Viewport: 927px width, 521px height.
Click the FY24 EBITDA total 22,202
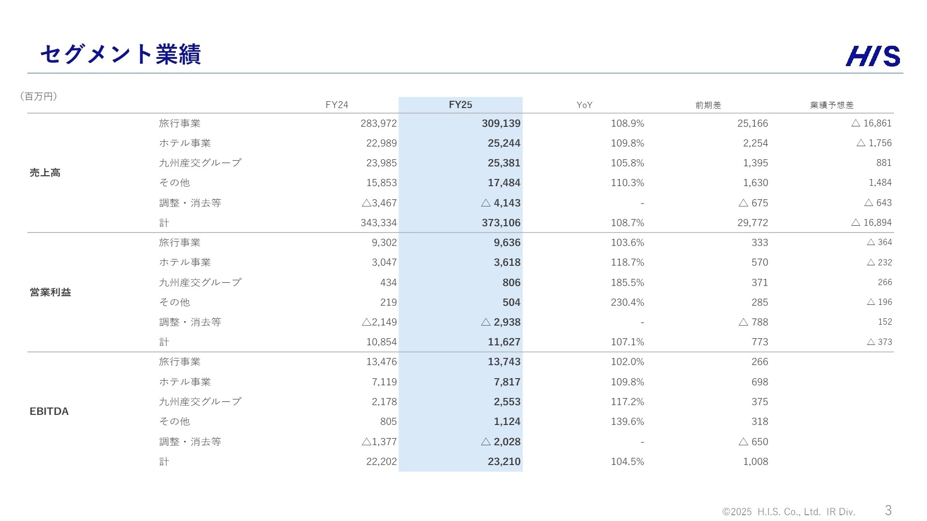381,462
